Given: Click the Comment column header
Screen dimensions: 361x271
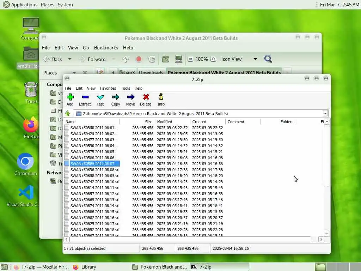Looking at the screenshot, I should 243,122.
